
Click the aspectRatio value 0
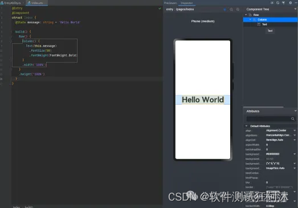267,145
